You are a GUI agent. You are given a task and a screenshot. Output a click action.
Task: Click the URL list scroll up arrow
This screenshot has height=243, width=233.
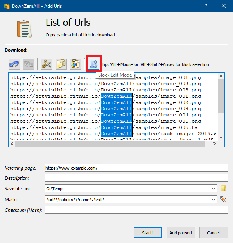pyautogui.click(x=221, y=76)
